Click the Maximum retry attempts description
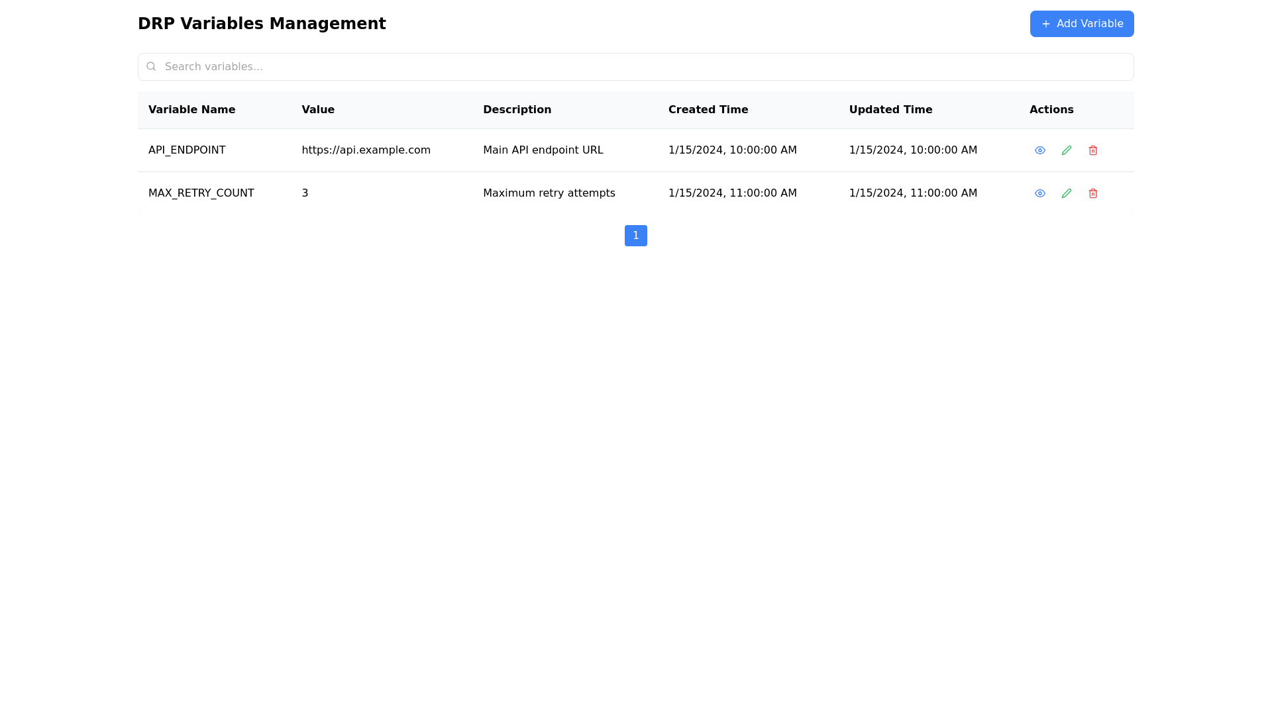 tap(549, 193)
